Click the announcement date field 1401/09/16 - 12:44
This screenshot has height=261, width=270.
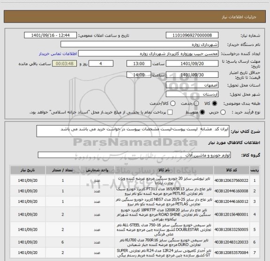click(x=51, y=35)
